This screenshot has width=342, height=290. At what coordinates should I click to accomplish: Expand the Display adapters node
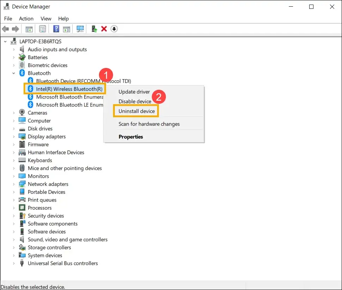[x=14, y=137]
